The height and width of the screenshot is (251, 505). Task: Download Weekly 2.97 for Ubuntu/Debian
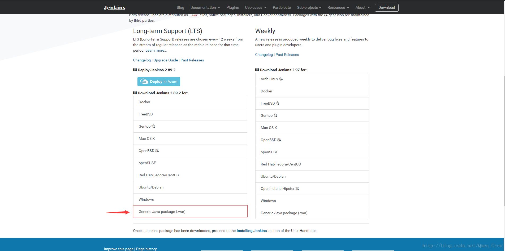point(312,176)
